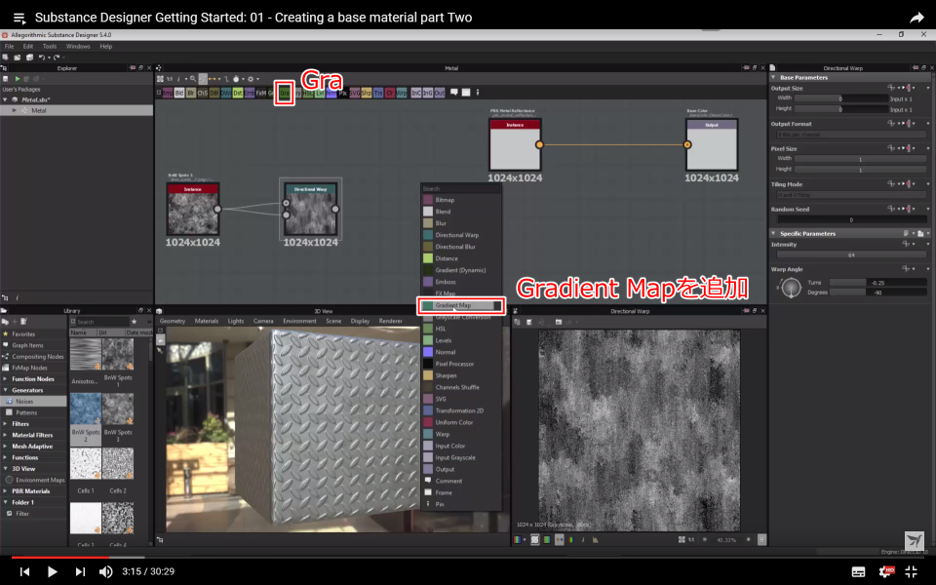Expand the Function Nodes library category

coord(6,379)
